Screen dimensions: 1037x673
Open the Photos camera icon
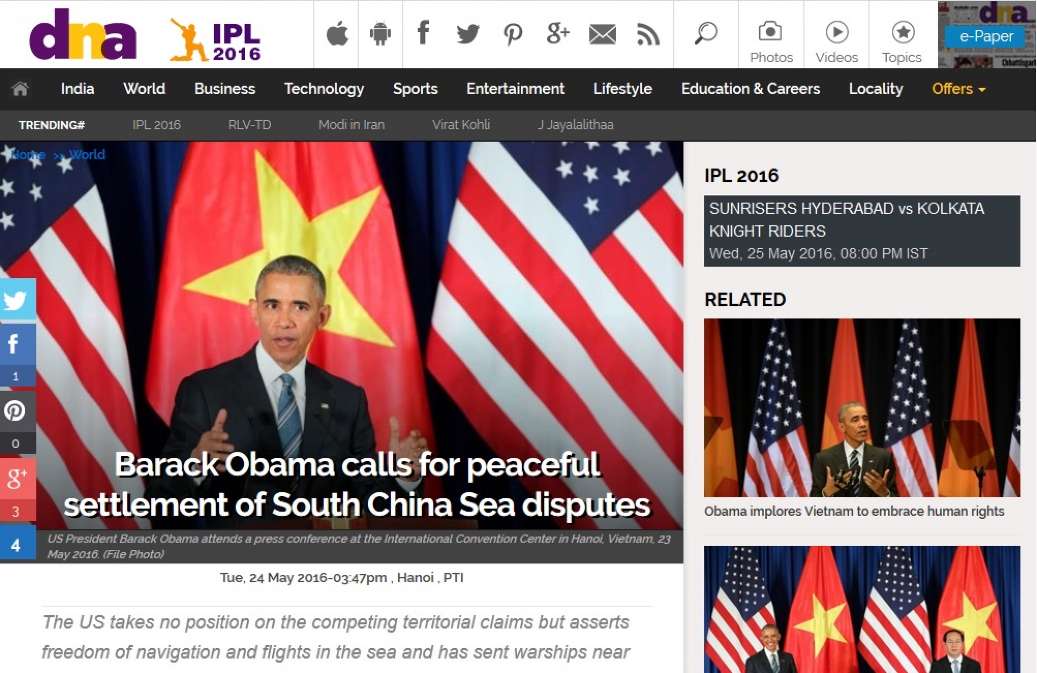click(771, 33)
